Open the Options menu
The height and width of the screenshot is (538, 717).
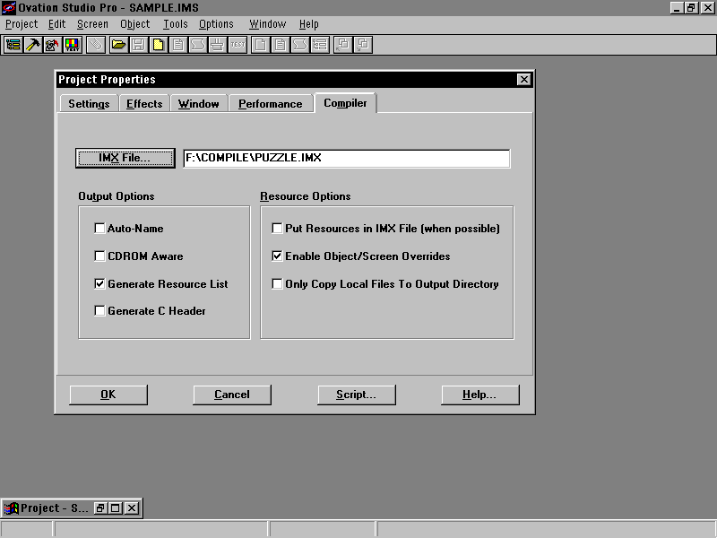pos(216,24)
